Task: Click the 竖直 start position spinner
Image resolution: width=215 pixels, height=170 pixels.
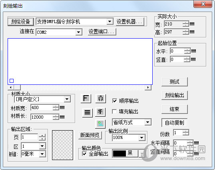Action: 187,59
